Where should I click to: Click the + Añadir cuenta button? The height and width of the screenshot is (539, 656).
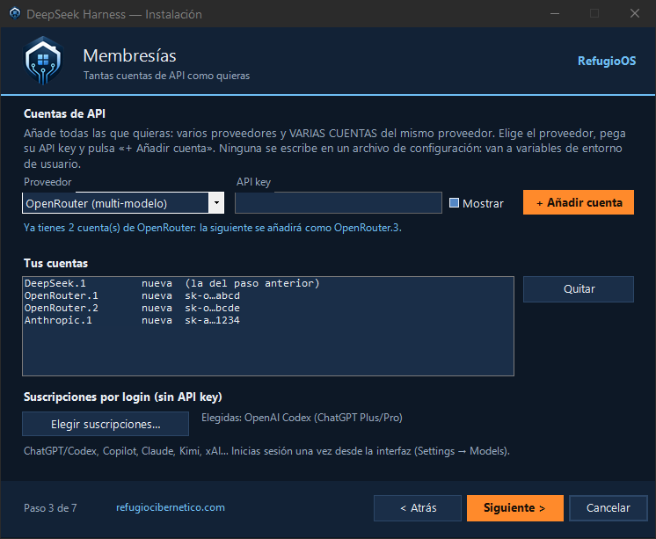click(579, 202)
